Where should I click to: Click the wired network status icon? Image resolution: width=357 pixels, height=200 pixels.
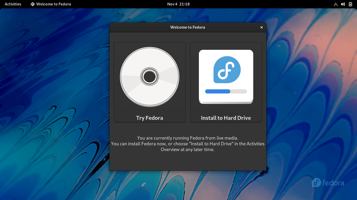336,4
